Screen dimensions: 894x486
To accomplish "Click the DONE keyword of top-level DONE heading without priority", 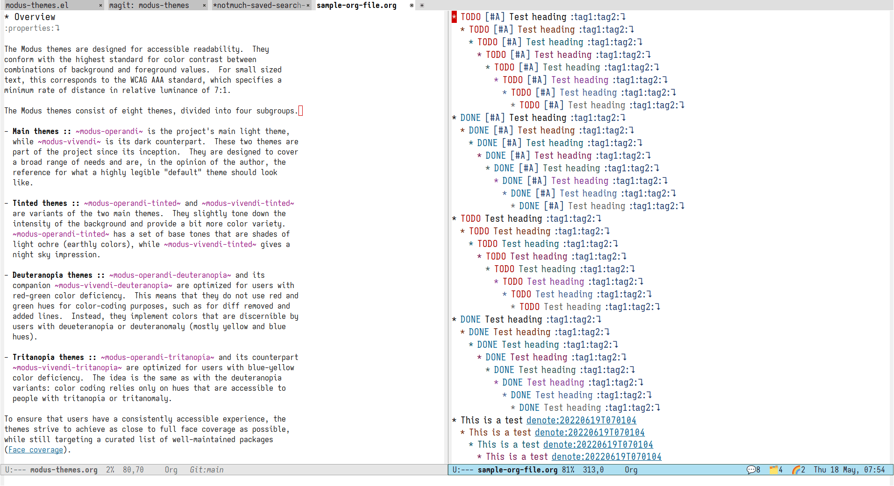I will click(x=470, y=319).
